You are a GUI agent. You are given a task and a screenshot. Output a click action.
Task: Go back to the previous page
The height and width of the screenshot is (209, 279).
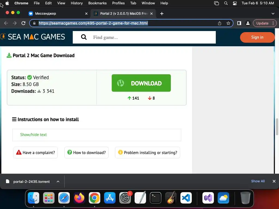pyautogui.click(x=6, y=23)
